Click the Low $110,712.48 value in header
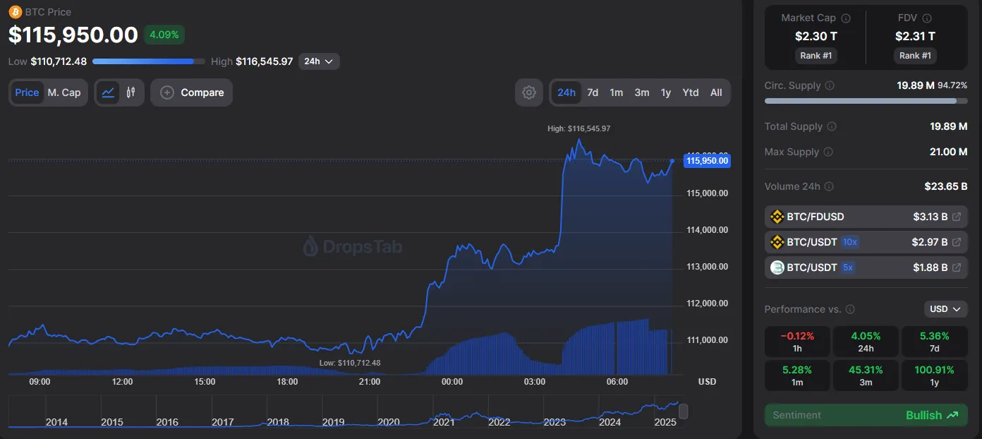Screen dimensions: 982x439 pyautogui.click(x=59, y=61)
